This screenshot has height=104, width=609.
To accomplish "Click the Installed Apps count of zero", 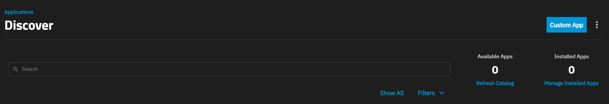I will point(571,70).
